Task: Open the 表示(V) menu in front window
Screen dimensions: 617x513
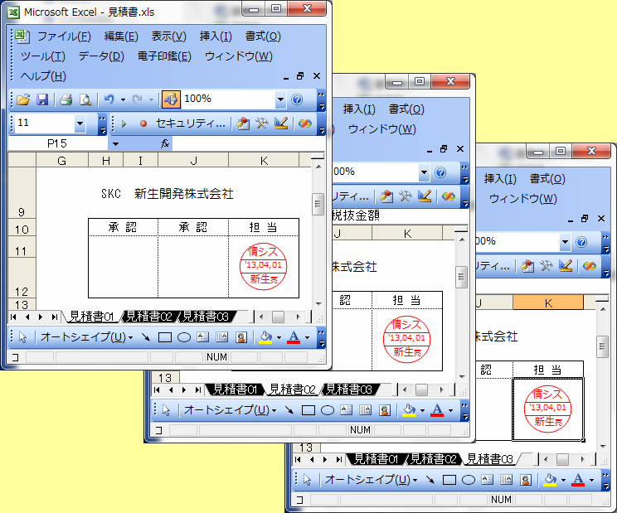Action: [x=169, y=36]
